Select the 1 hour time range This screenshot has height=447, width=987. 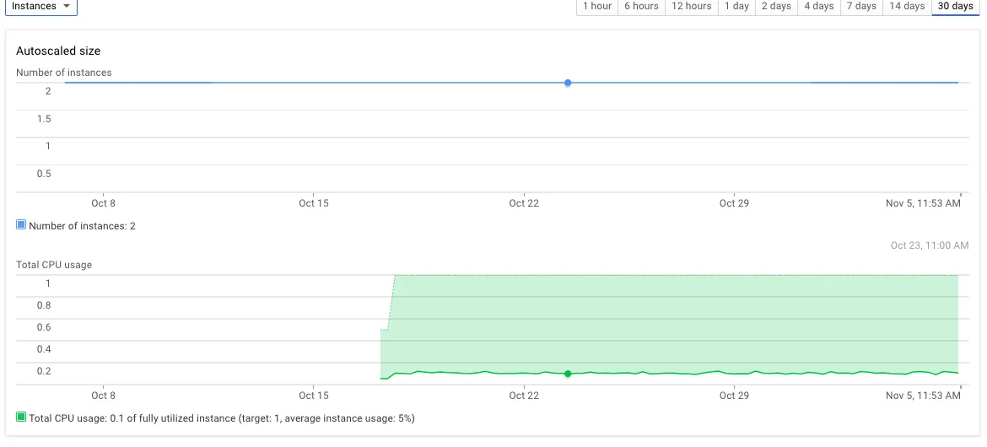coord(596,6)
